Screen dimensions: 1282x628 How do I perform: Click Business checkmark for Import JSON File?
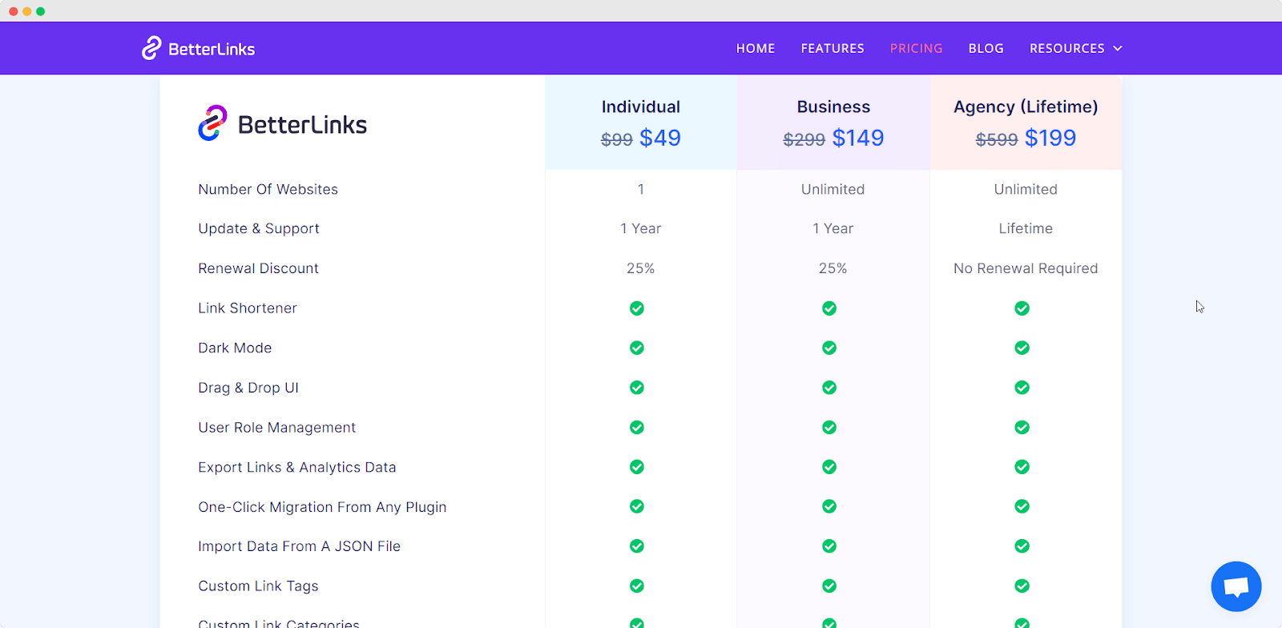pyautogui.click(x=829, y=546)
